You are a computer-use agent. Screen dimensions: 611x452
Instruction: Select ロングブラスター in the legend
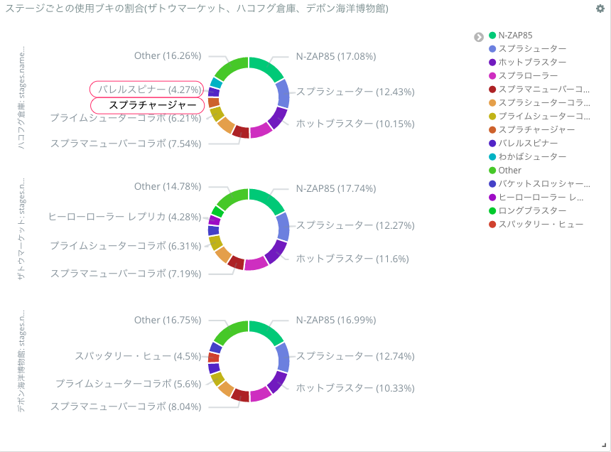tap(532, 211)
